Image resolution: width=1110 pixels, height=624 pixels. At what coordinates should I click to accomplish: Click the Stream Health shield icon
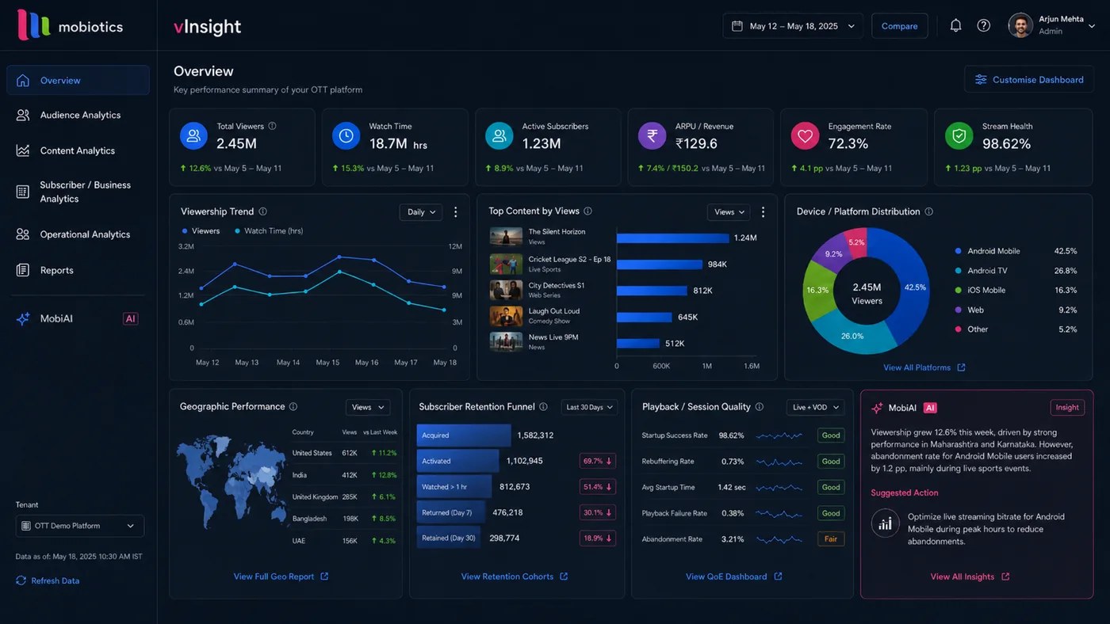point(959,136)
